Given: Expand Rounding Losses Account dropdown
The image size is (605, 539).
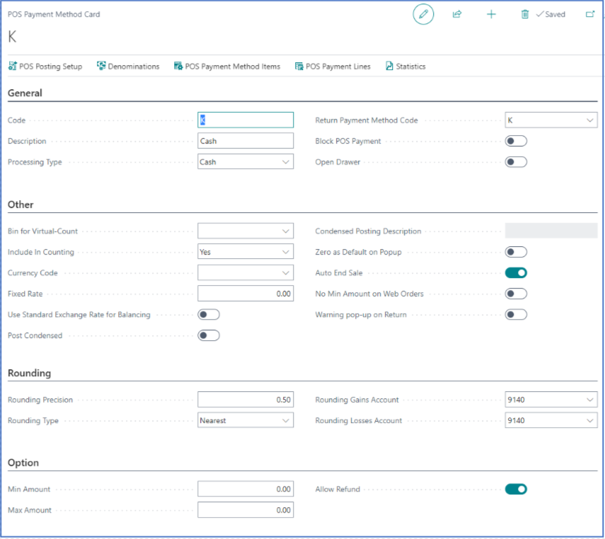Looking at the screenshot, I should (590, 421).
